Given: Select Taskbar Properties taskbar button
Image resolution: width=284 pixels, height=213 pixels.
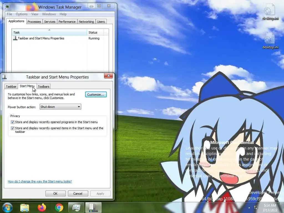Looking at the screenshot, I should [x=93, y=207].
